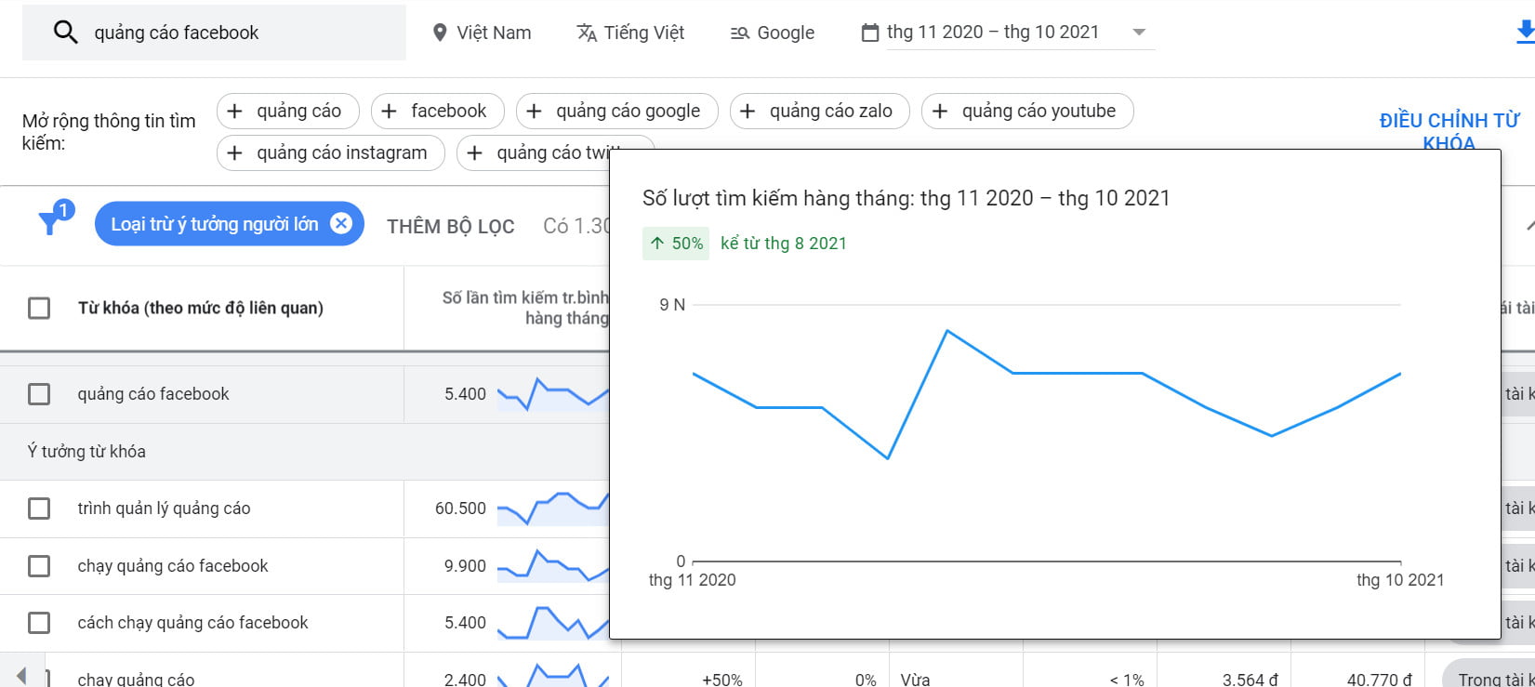1535x687 pixels.
Task: Add 'quảng cáo youtube' broadening chip
Action: click(x=1028, y=111)
